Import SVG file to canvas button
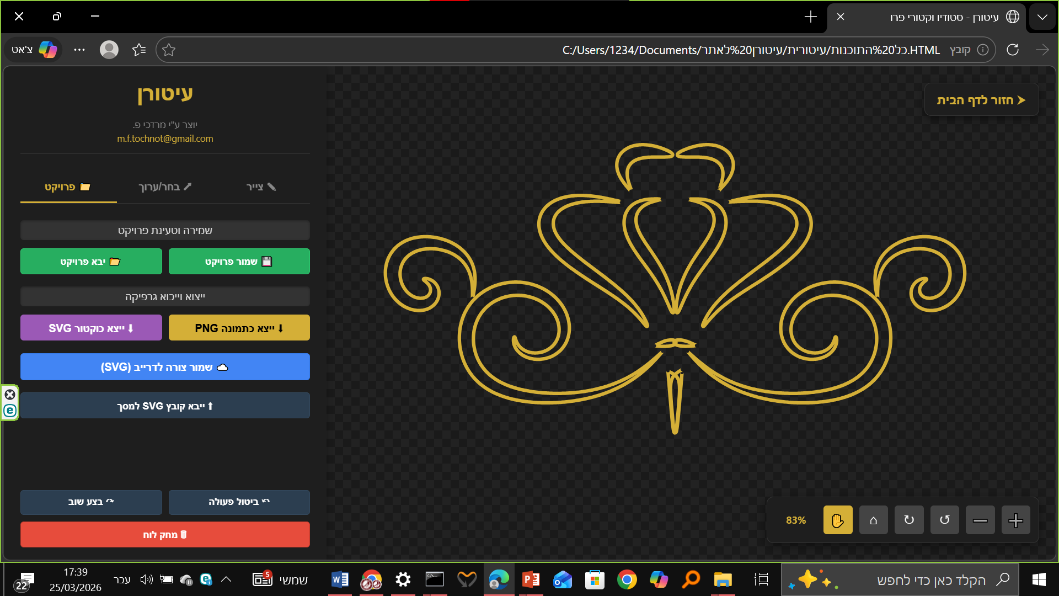The width and height of the screenshot is (1059, 596). click(x=165, y=406)
